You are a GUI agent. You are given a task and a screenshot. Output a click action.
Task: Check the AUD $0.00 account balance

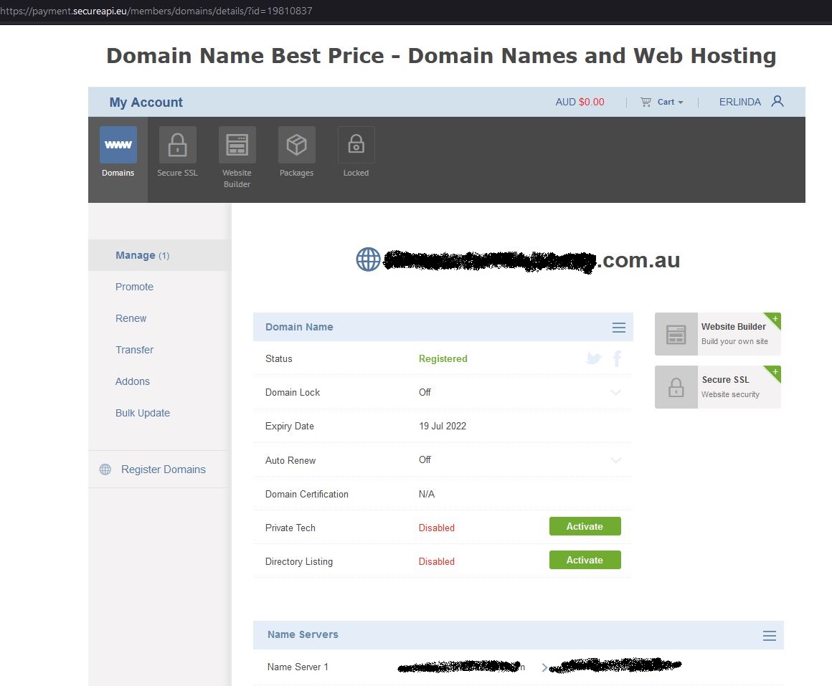click(x=580, y=102)
